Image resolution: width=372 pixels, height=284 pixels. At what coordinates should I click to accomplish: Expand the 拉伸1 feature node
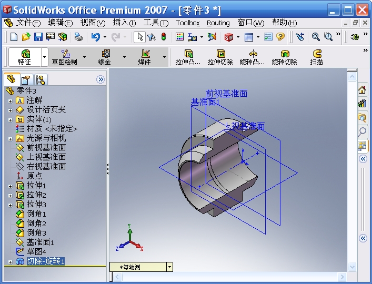[x=10, y=186]
